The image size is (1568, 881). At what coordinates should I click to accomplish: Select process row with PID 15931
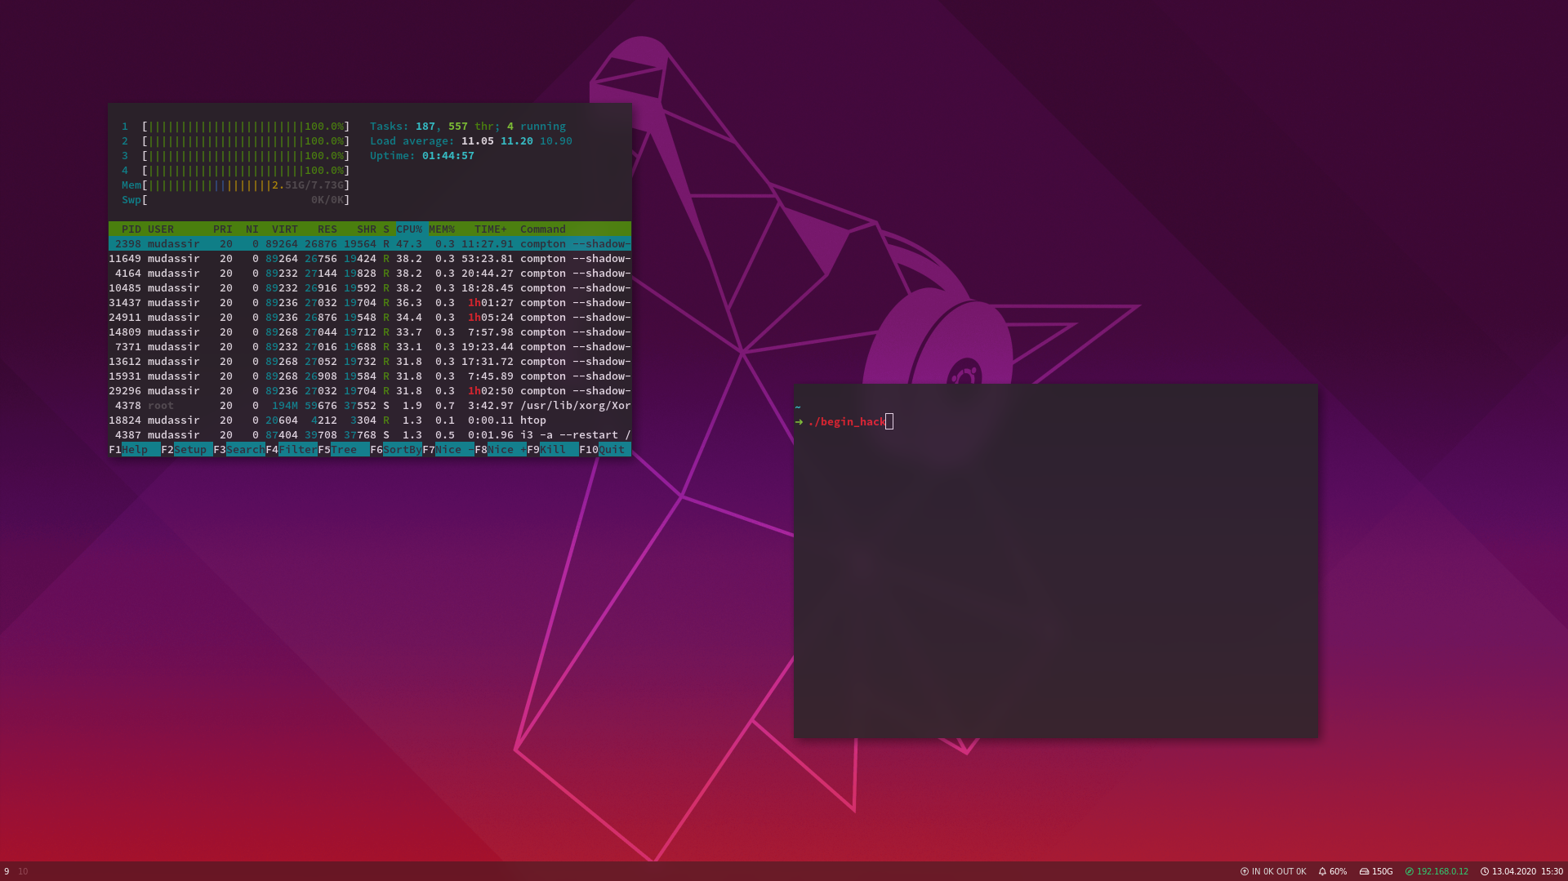(370, 376)
